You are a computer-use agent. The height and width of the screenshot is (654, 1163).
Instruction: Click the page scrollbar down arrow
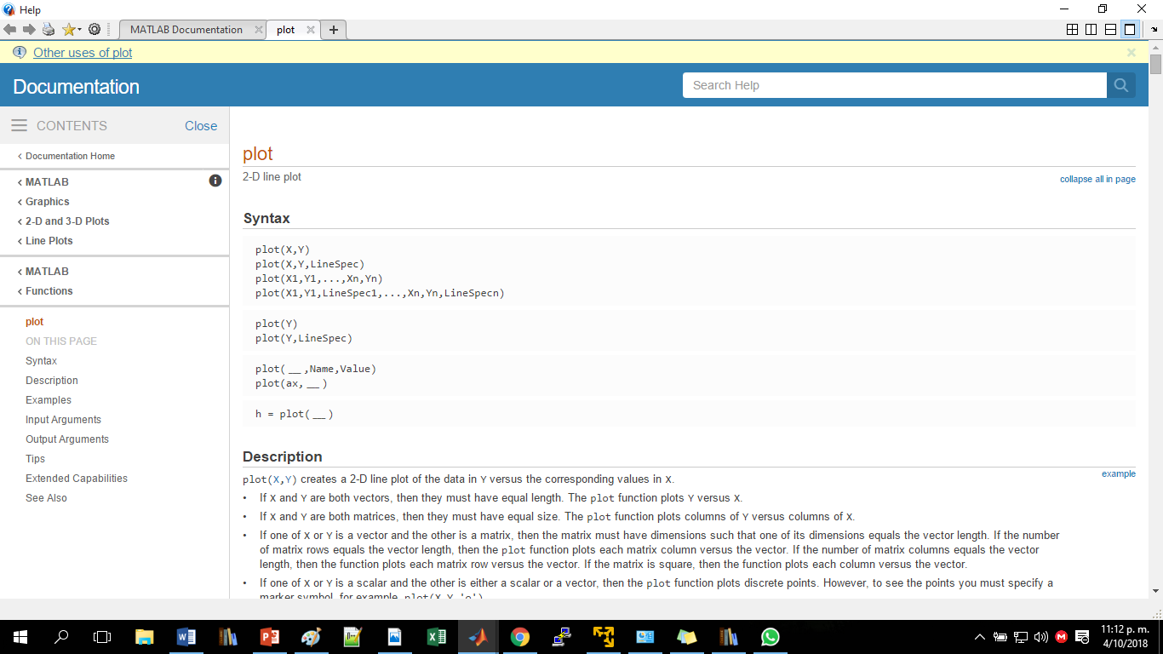[x=1155, y=590]
